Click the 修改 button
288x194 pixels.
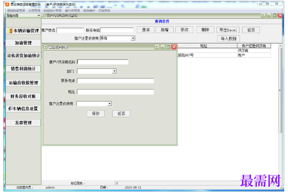[x=184, y=30]
